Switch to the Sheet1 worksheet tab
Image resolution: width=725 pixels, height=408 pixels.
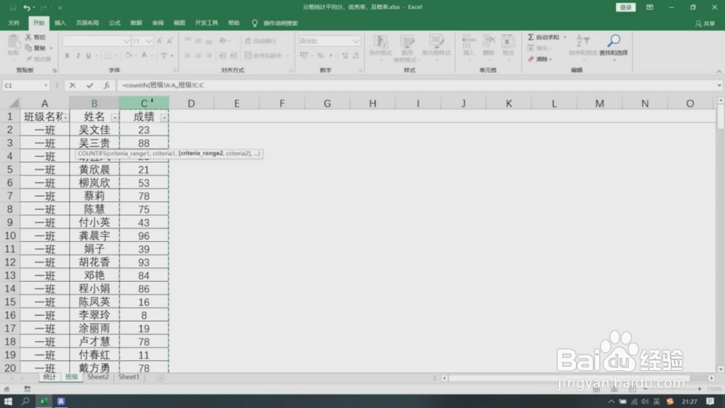point(129,377)
